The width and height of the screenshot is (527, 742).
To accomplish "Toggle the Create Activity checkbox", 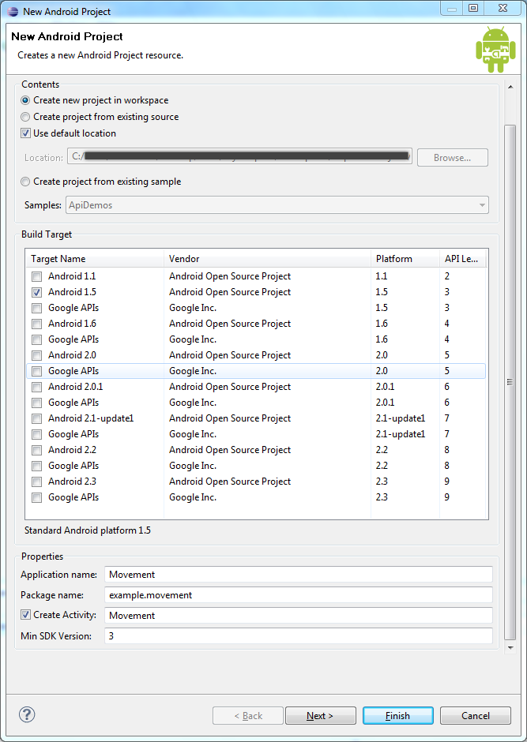I will (25, 615).
